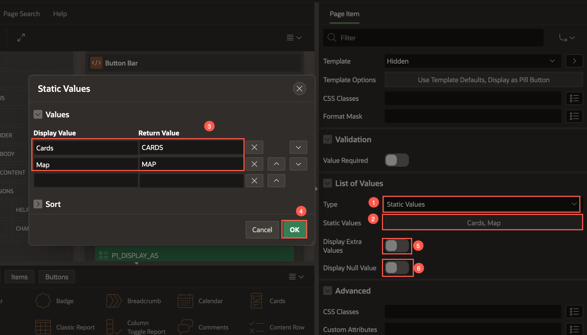
Task: Select the Calendar region icon in gallery
Action: coord(185,301)
